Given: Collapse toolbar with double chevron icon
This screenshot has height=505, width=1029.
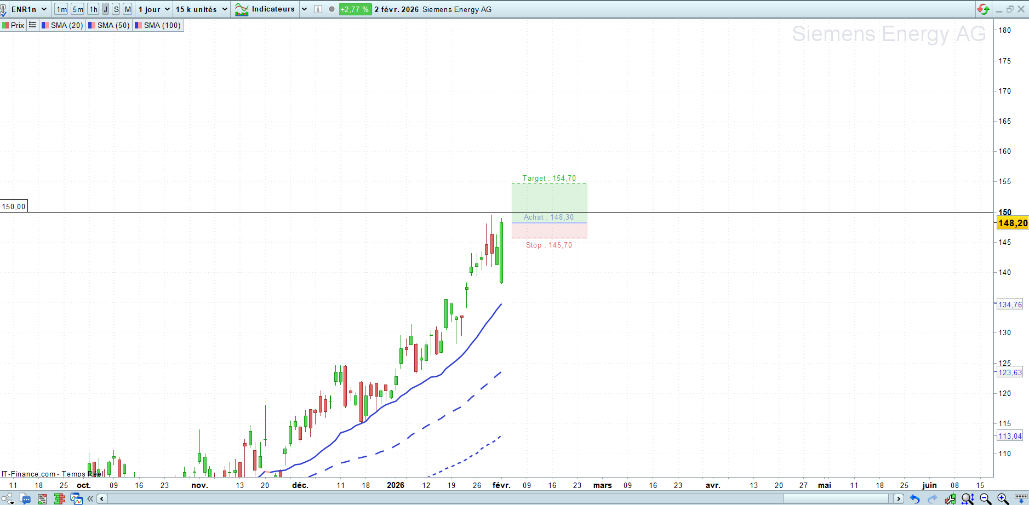Looking at the screenshot, I should (90, 498).
